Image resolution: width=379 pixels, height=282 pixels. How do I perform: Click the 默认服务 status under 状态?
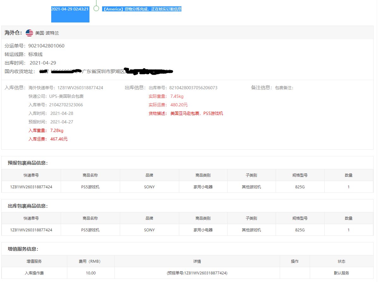[342, 273]
